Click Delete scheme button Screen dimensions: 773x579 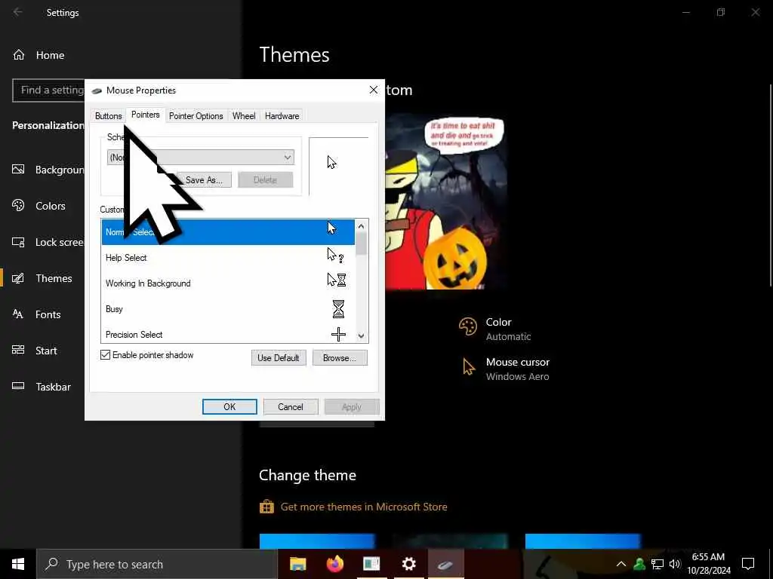pyautogui.click(x=265, y=180)
